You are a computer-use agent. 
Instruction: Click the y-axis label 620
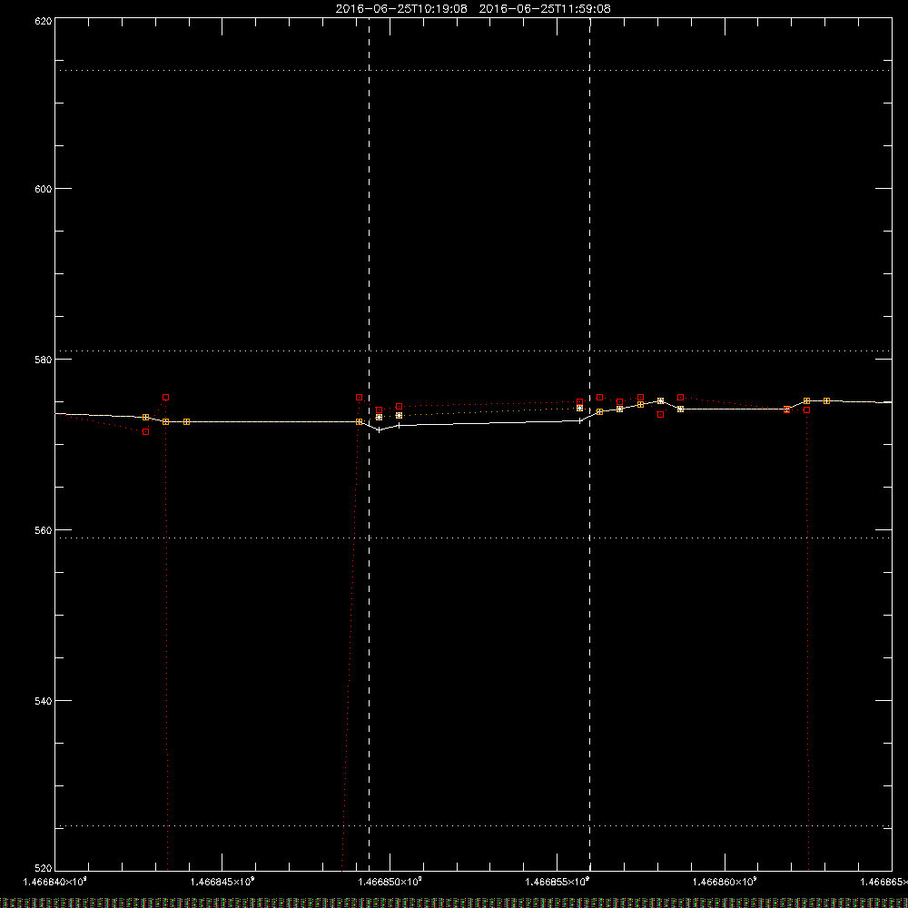tap(44, 21)
